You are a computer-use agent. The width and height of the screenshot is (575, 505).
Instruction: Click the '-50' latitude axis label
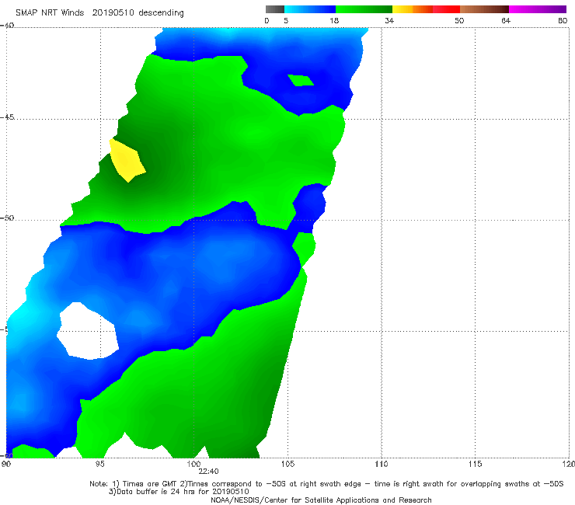pos(7,218)
